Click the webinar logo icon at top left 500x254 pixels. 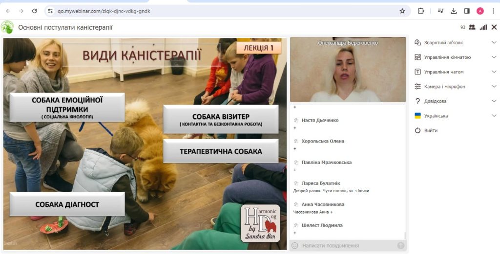[x=7, y=27]
